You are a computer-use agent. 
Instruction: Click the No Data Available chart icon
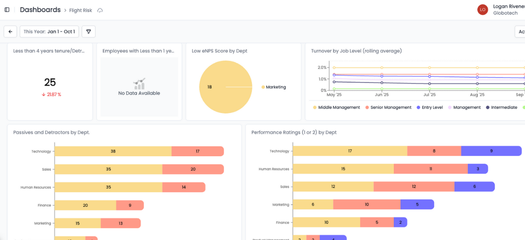(140, 83)
